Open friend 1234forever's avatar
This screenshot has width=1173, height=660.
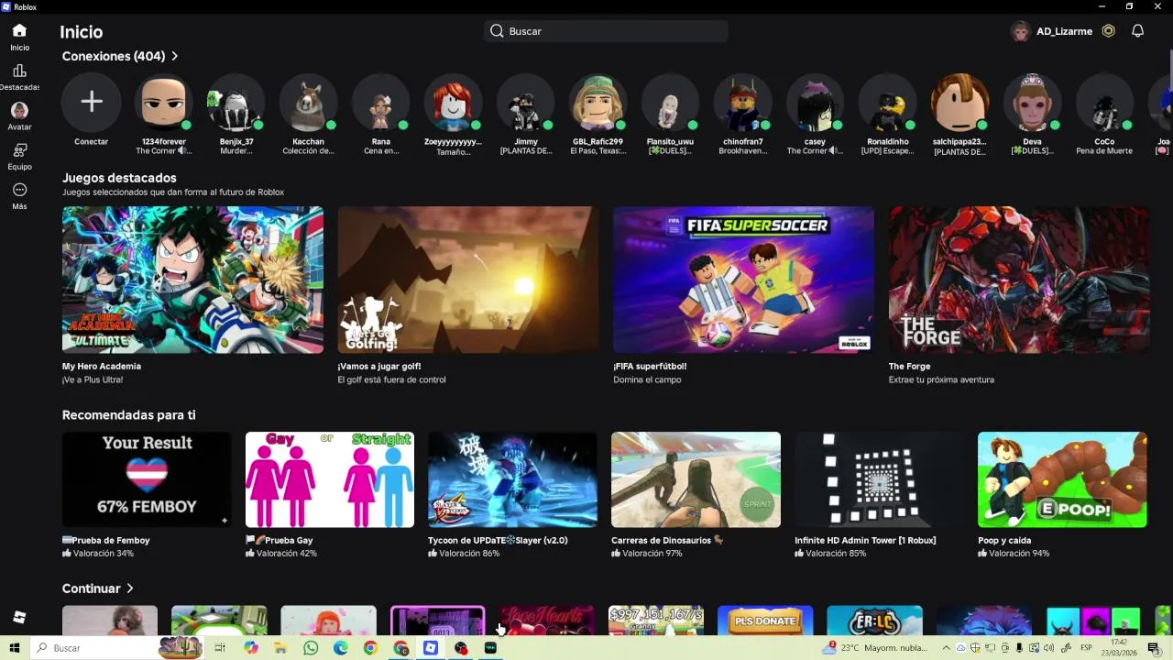(163, 102)
